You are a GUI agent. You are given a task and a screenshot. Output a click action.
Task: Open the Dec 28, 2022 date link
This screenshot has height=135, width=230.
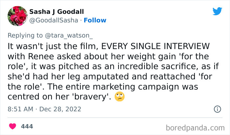[x=60, y=109]
